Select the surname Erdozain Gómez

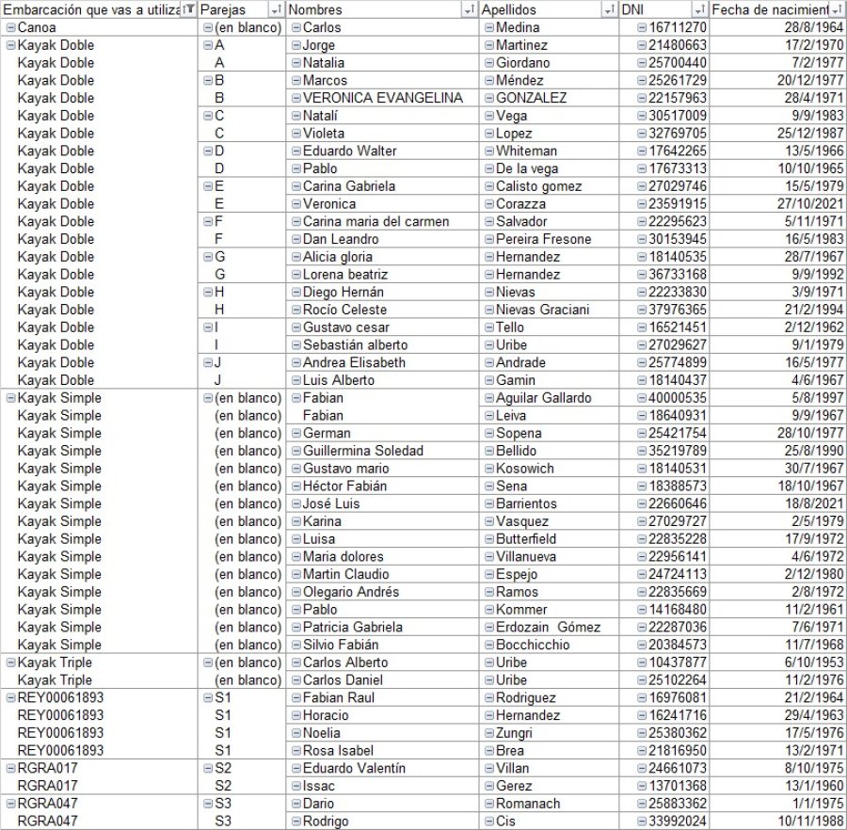point(549,628)
